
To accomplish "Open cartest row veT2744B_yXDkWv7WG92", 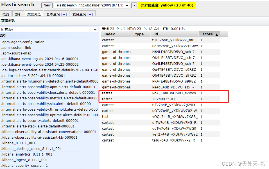I will [161, 134].
